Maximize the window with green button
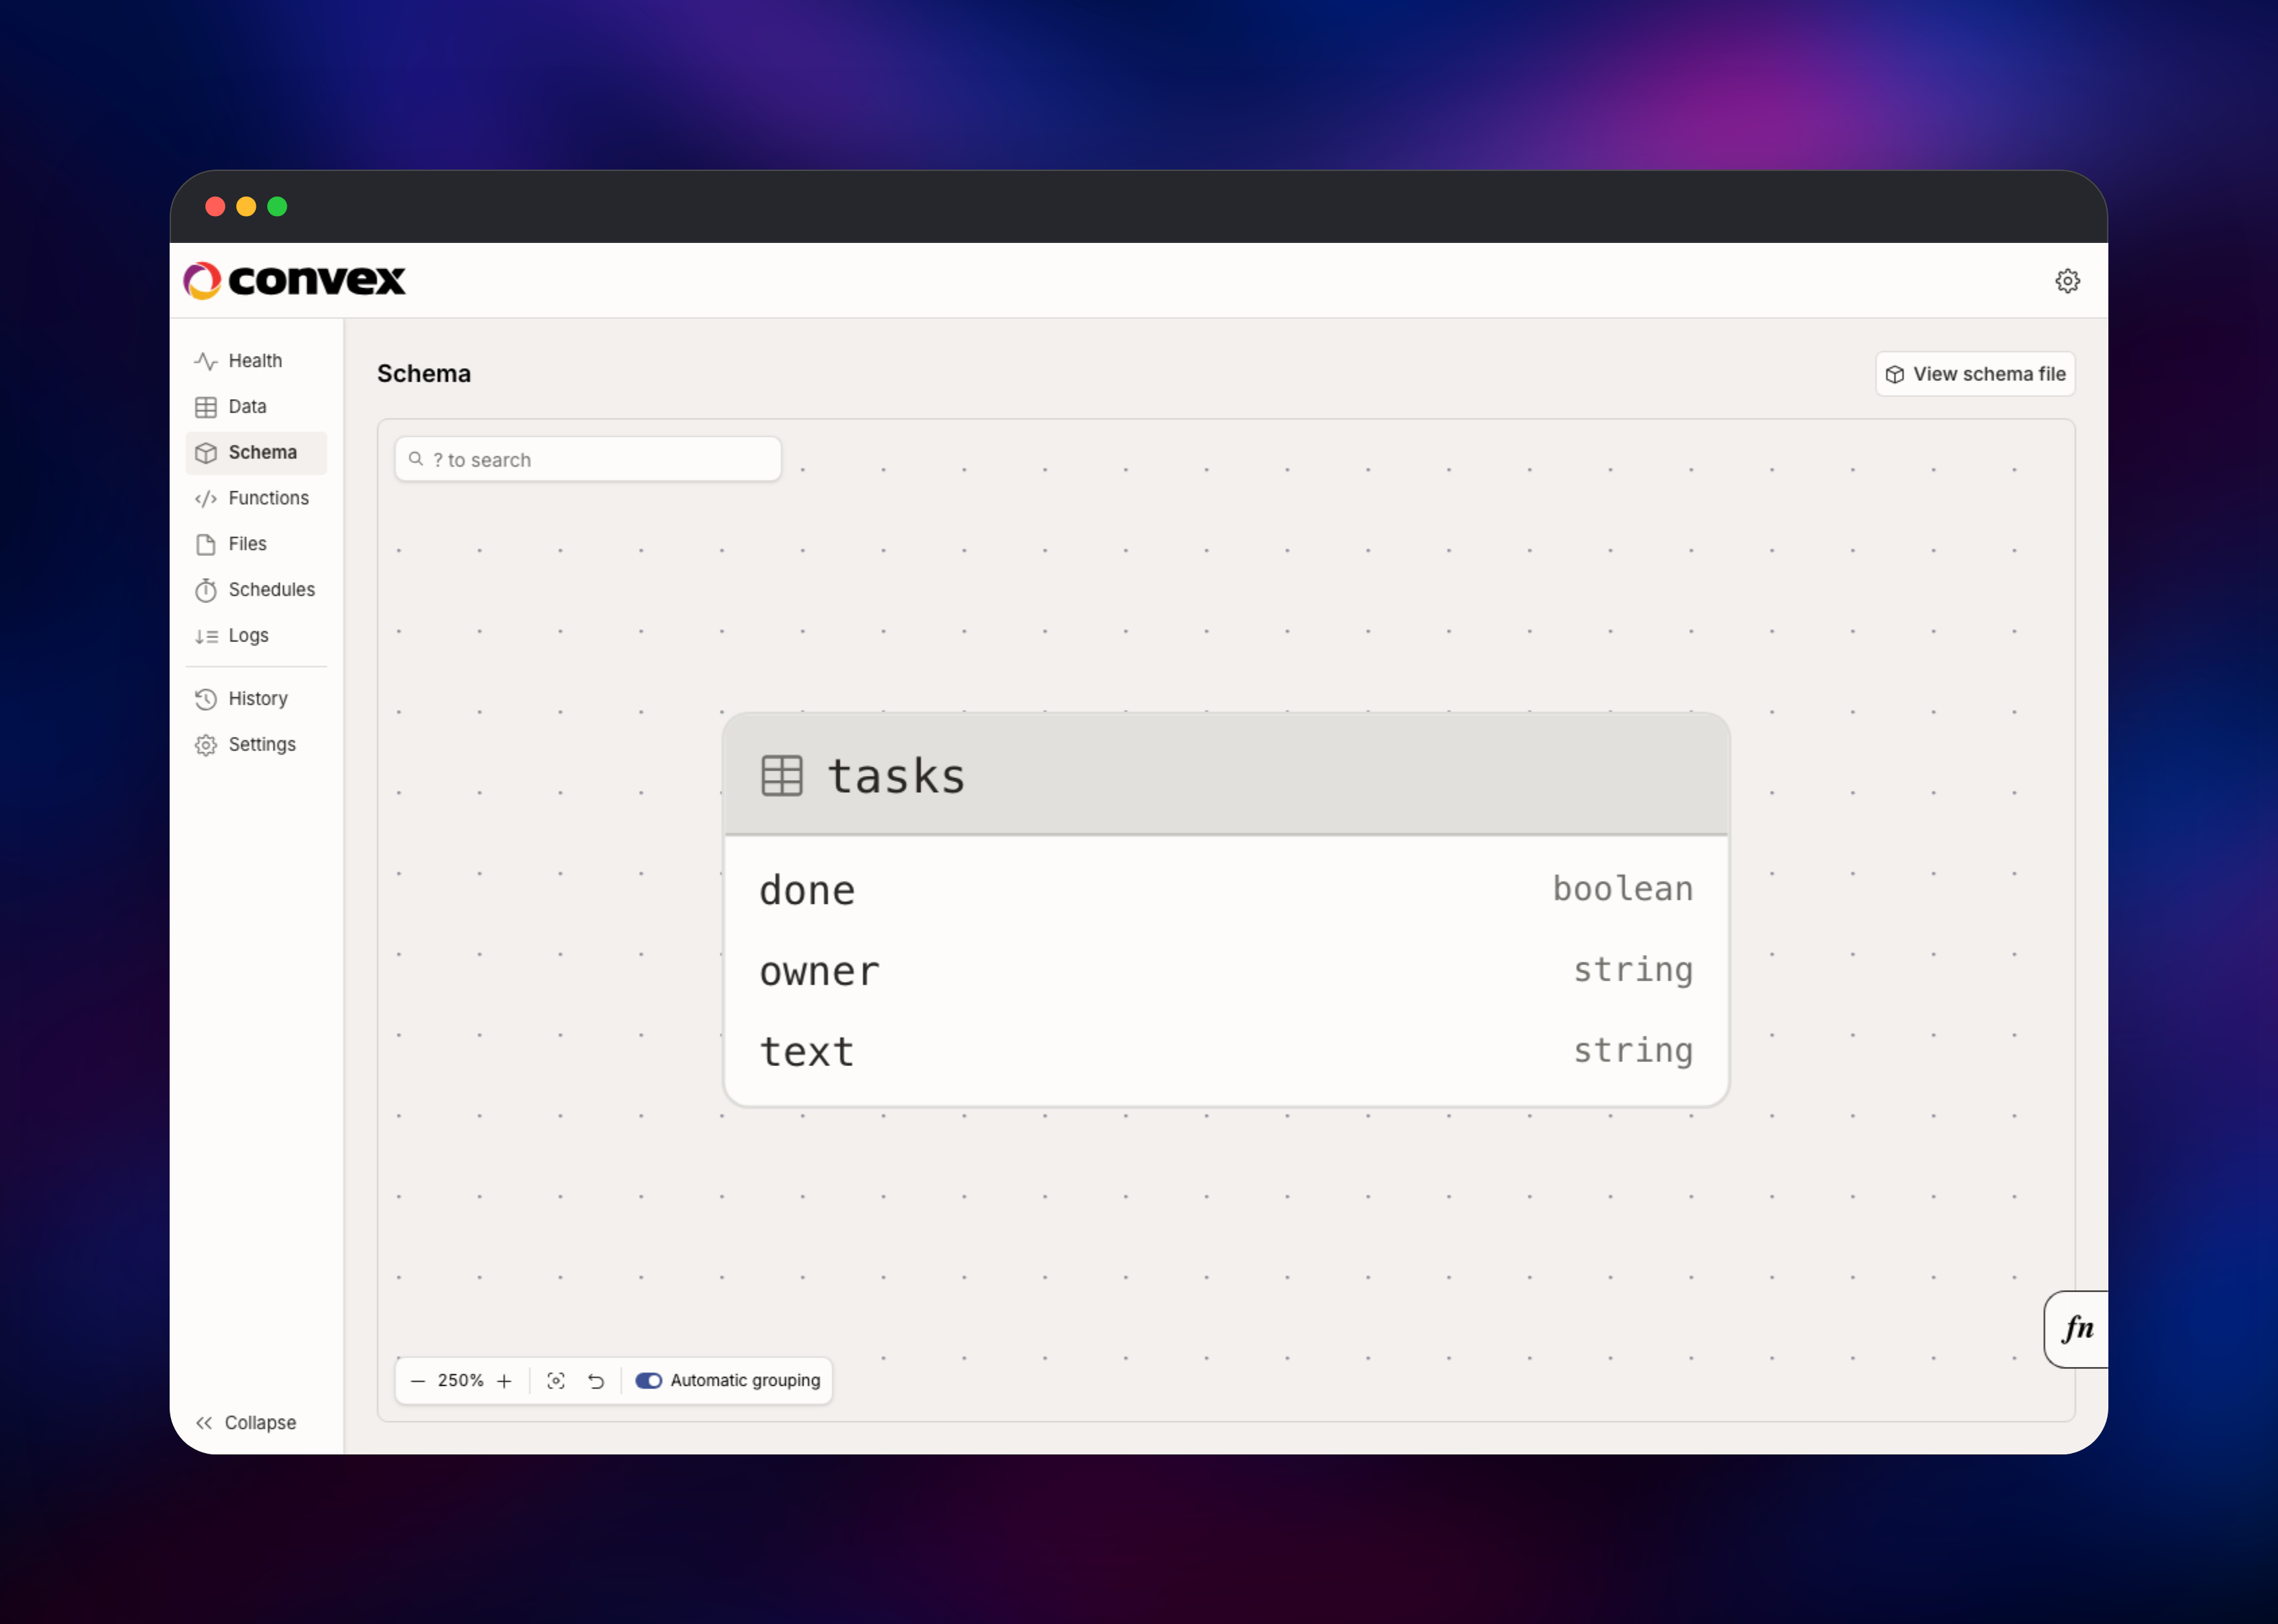Image resolution: width=2278 pixels, height=1624 pixels. [277, 206]
